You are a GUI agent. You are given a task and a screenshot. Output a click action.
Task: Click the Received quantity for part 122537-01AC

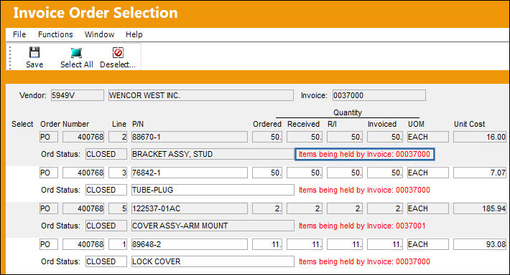[x=305, y=208]
